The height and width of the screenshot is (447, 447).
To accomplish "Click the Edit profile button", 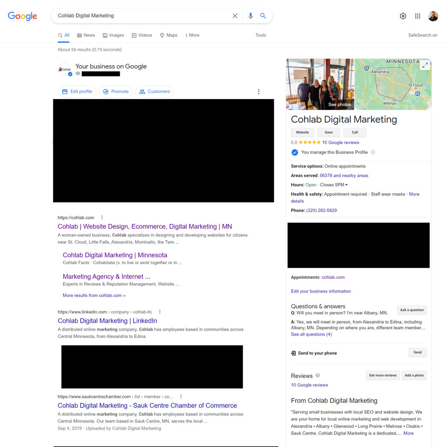I will (x=77, y=92).
